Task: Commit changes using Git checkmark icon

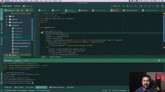Action: (x=149, y=6)
